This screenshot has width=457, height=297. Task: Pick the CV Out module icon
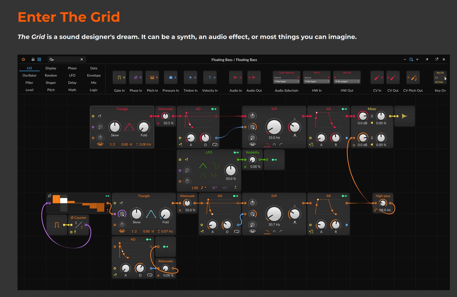(393, 78)
